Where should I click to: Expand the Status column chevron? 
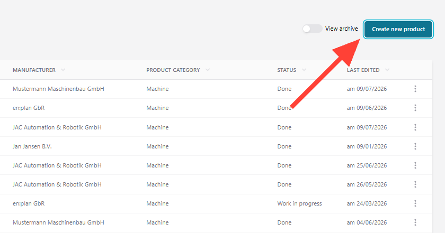pos(304,70)
